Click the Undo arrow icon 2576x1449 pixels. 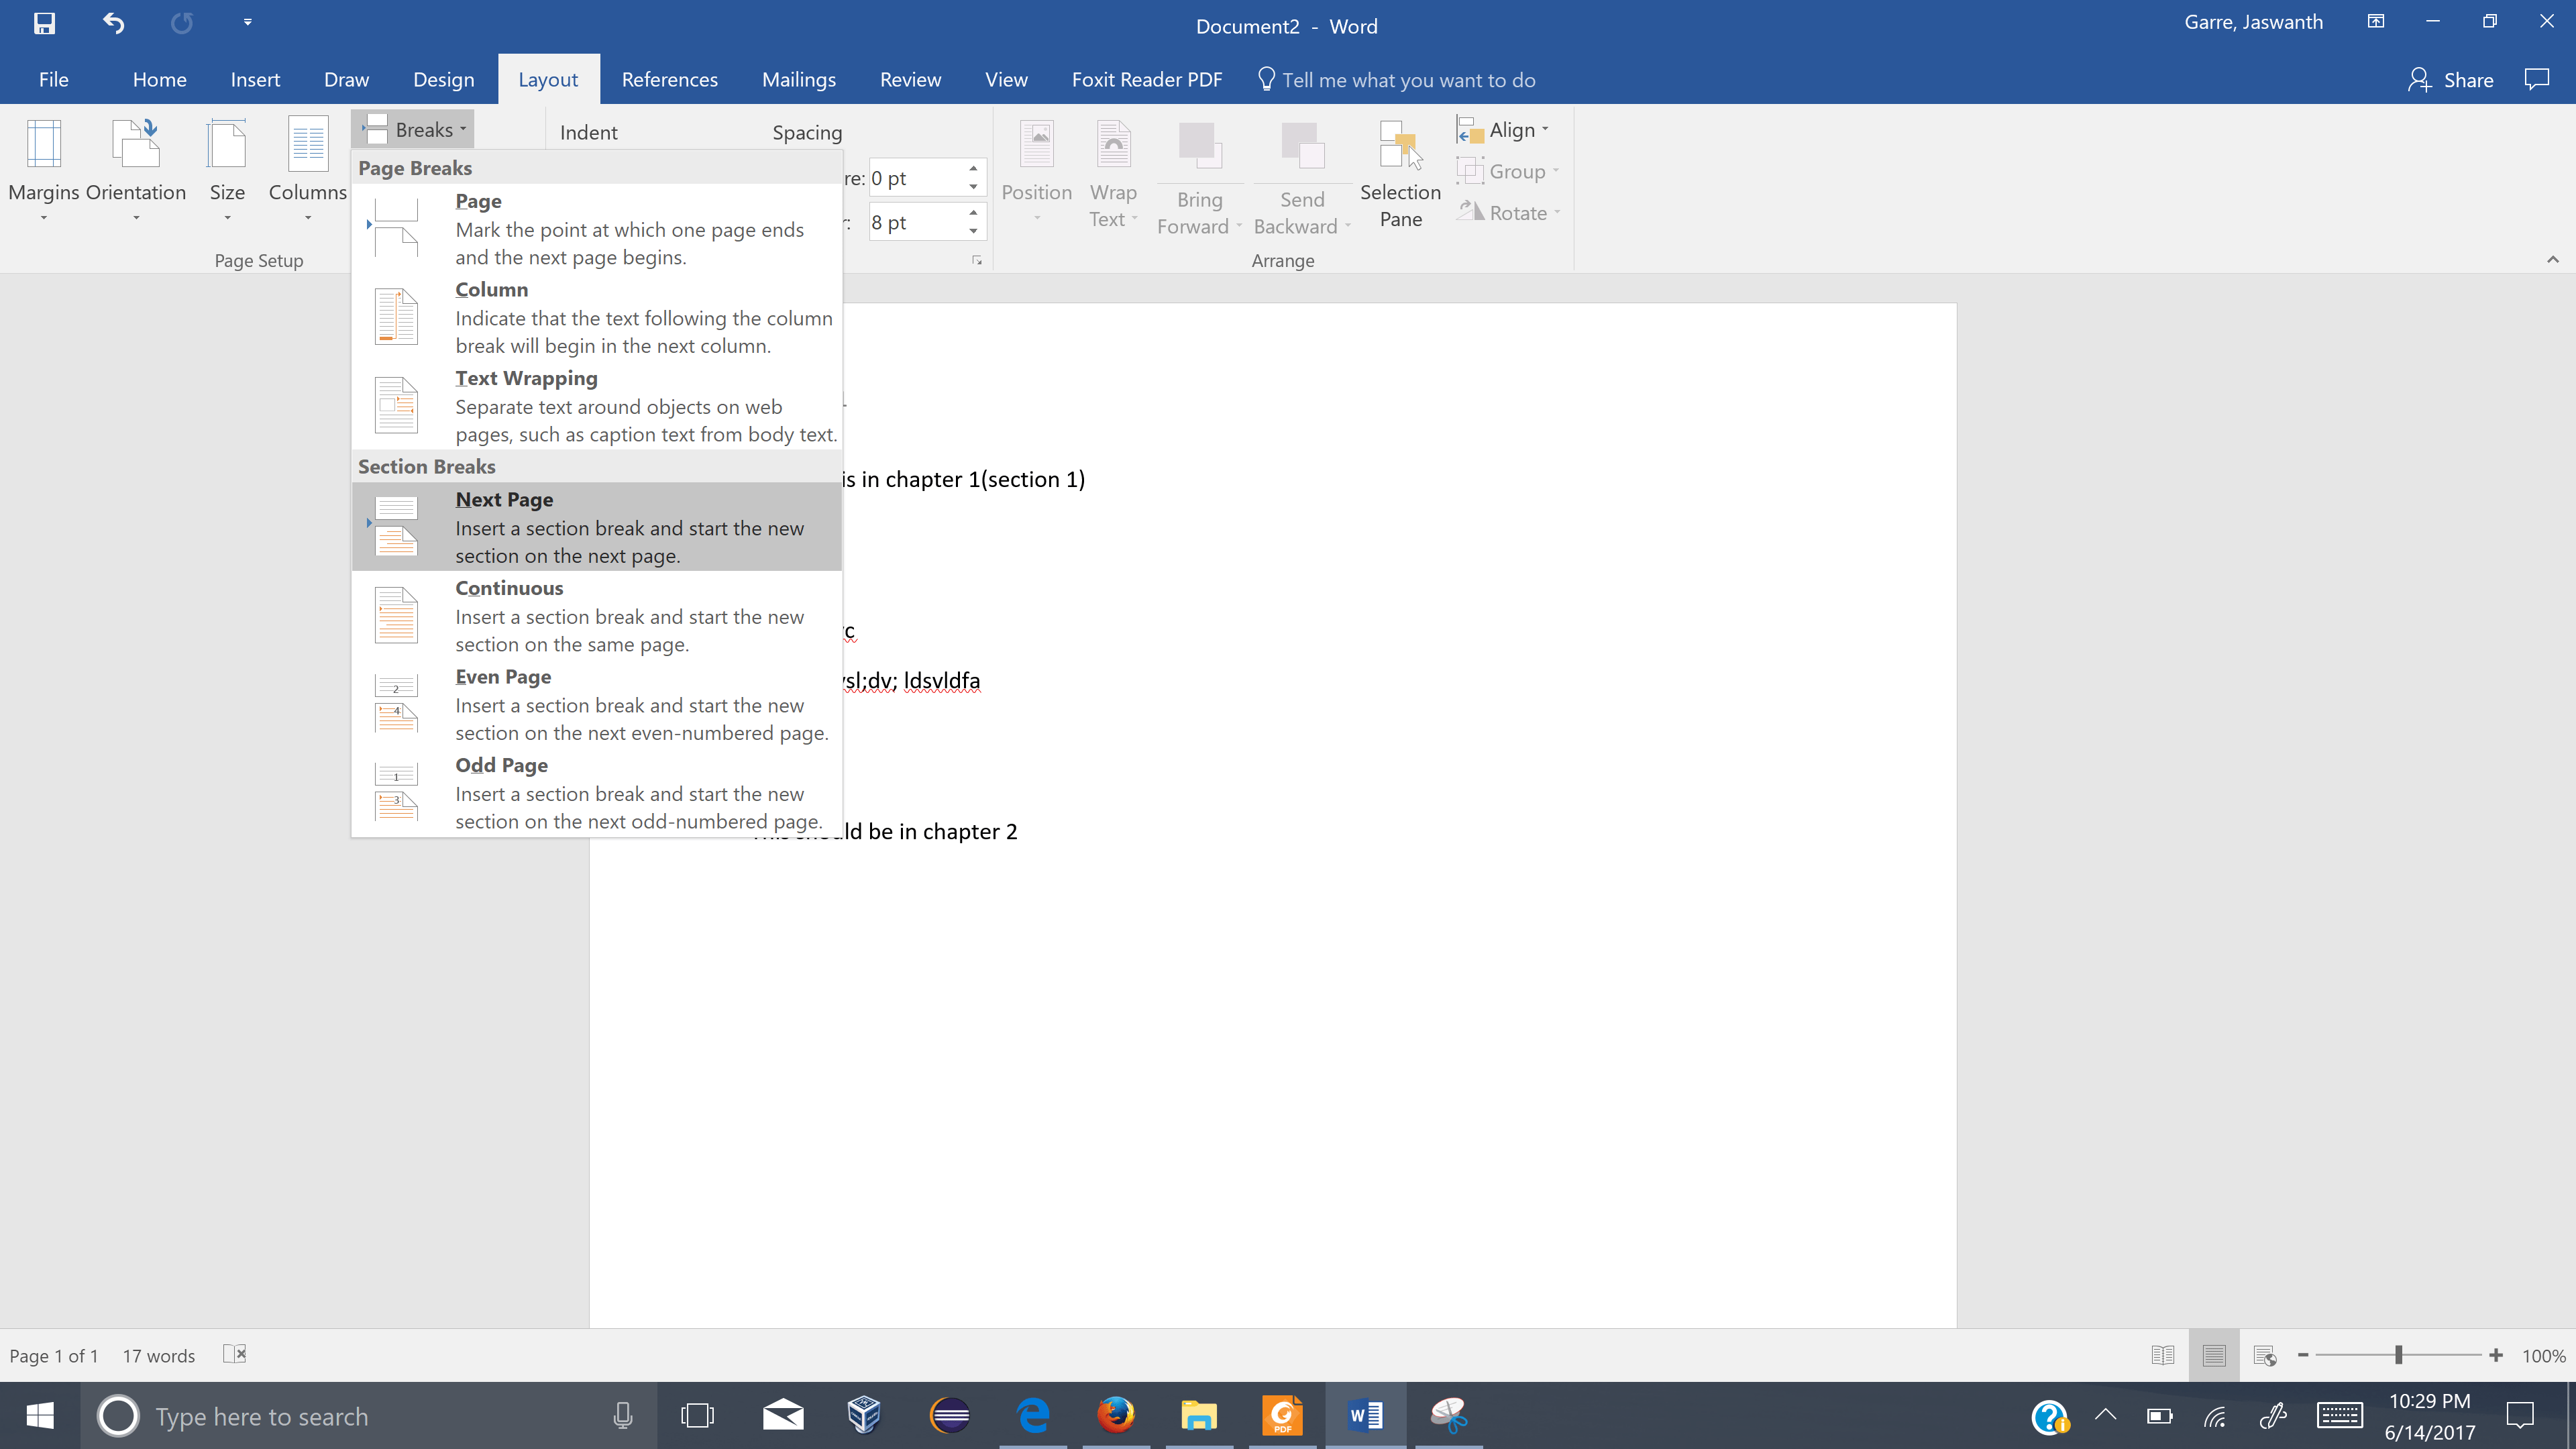pyautogui.click(x=113, y=23)
